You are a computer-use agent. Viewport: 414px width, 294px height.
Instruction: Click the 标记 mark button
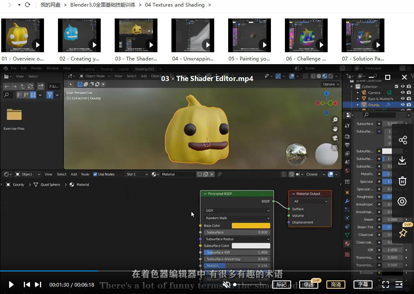(282, 285)
